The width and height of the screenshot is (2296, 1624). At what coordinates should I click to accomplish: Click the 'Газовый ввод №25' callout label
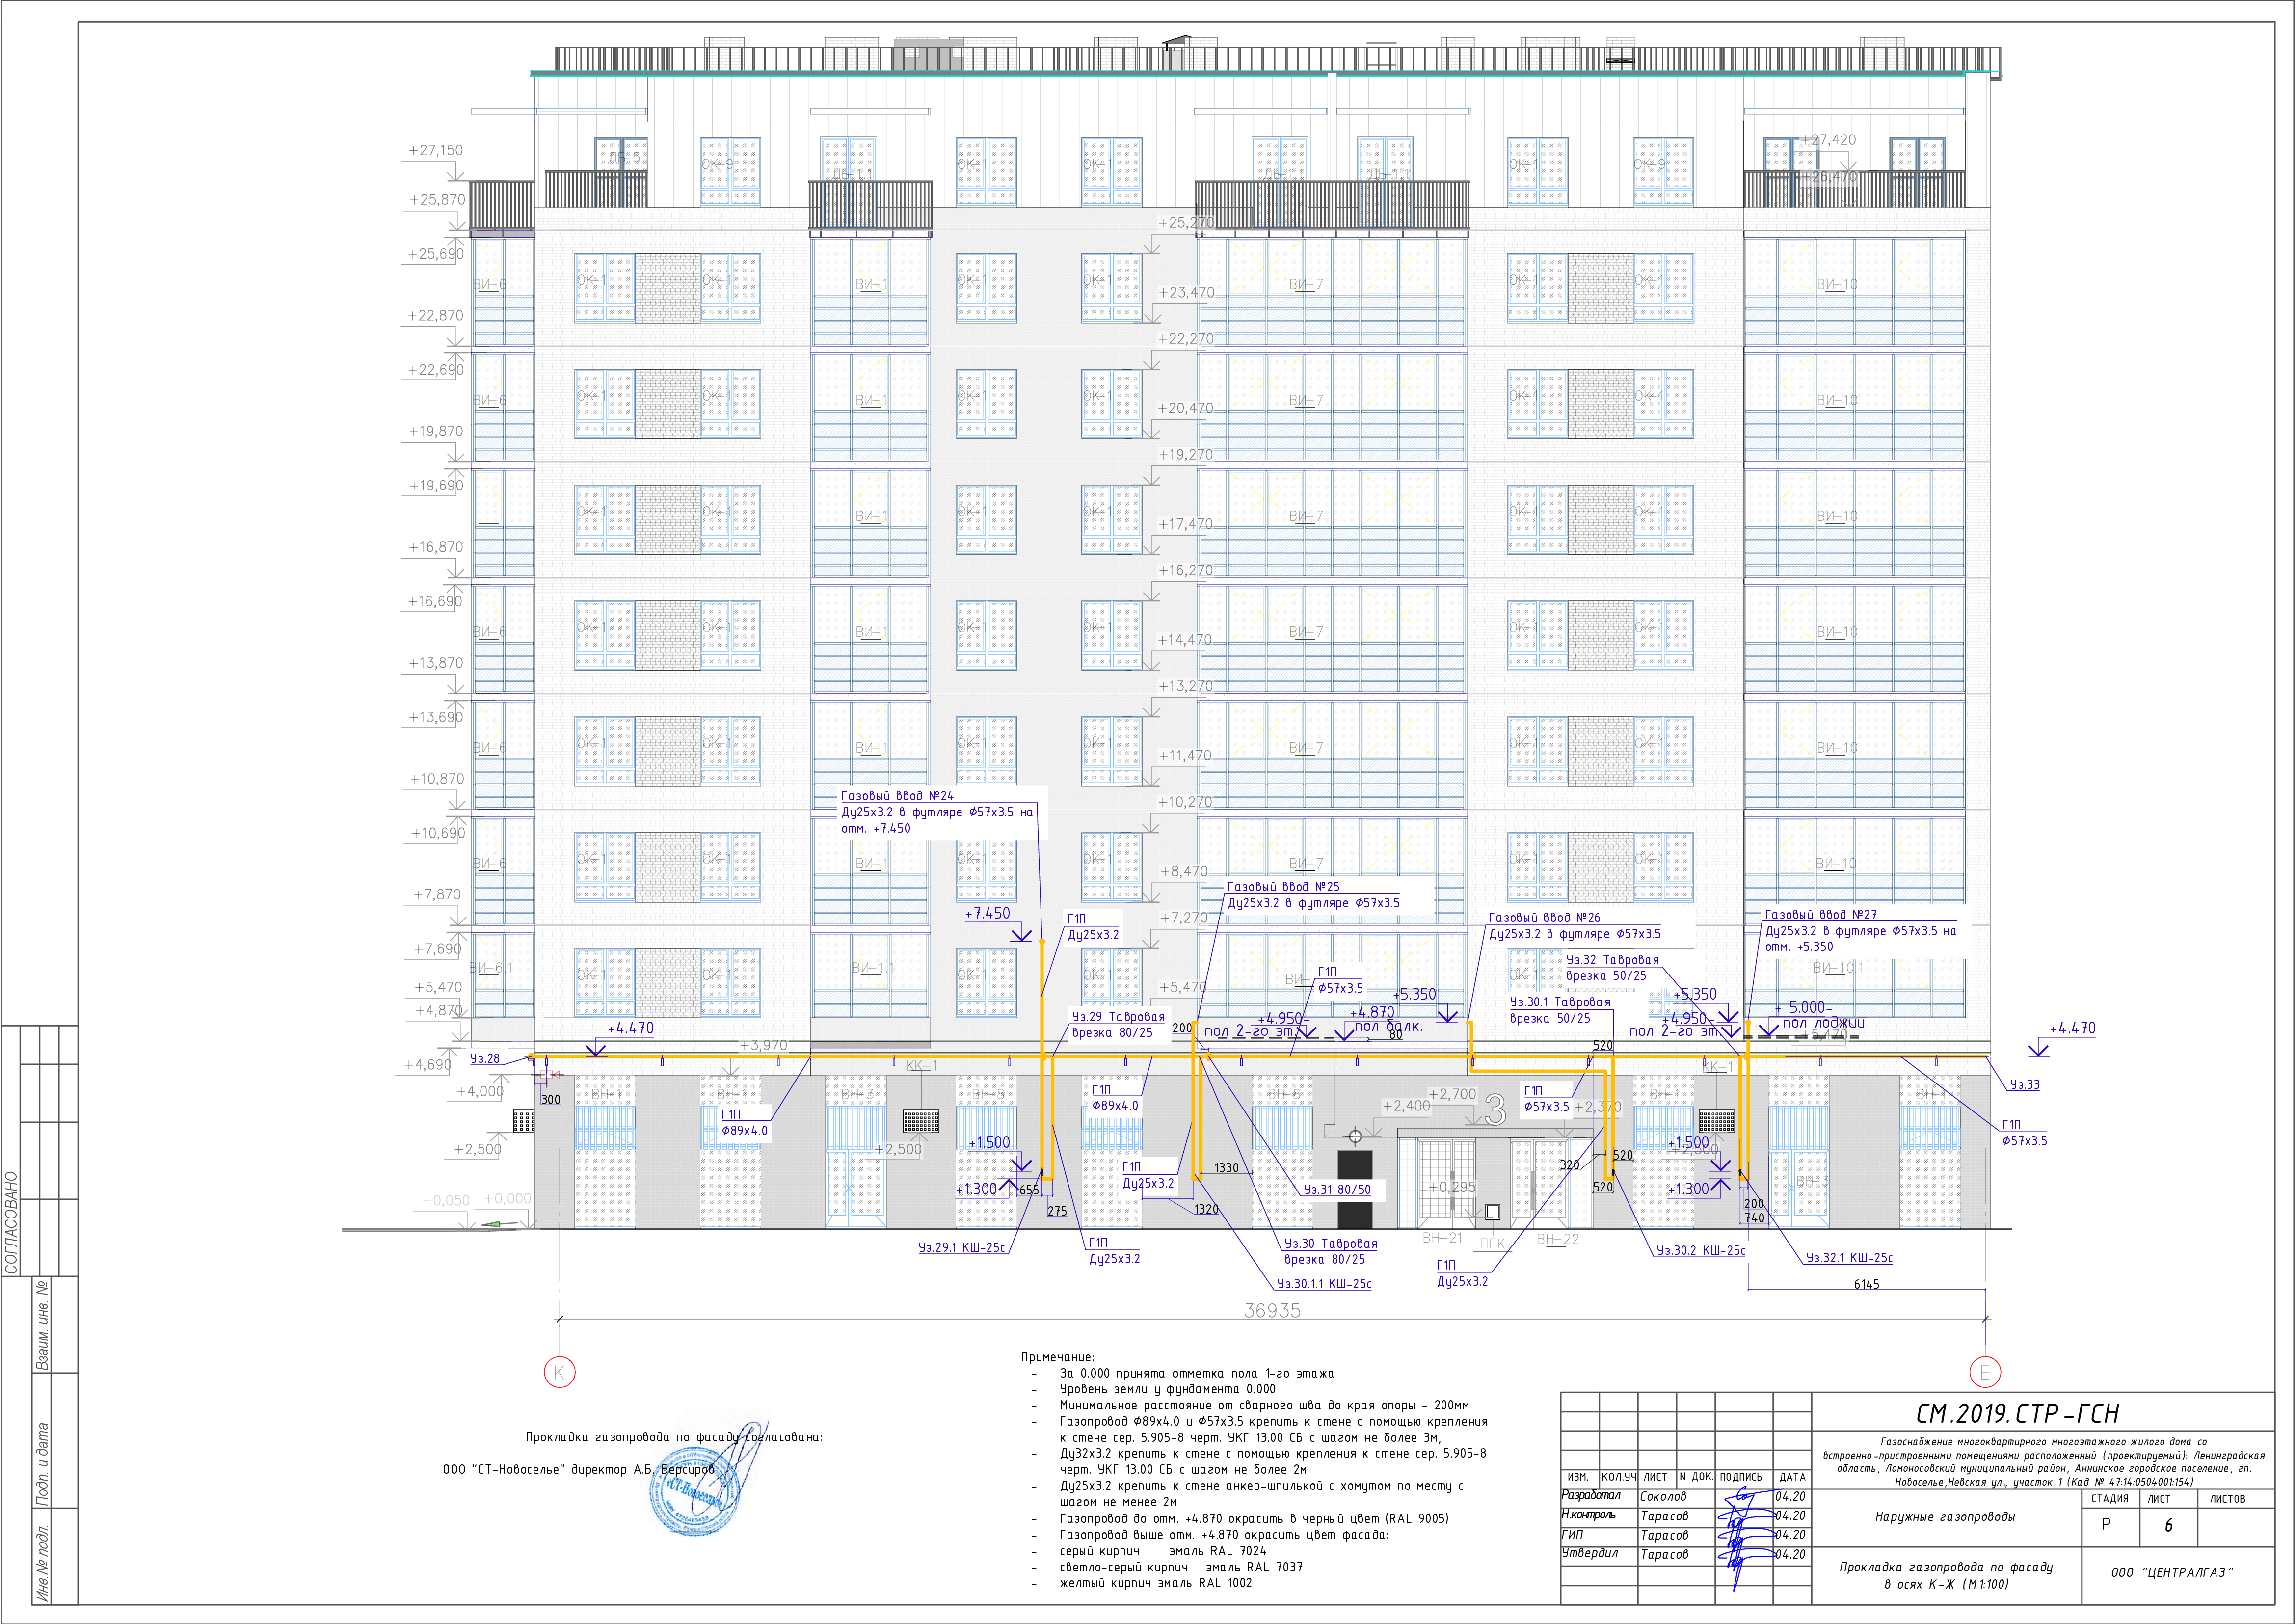1283,887
